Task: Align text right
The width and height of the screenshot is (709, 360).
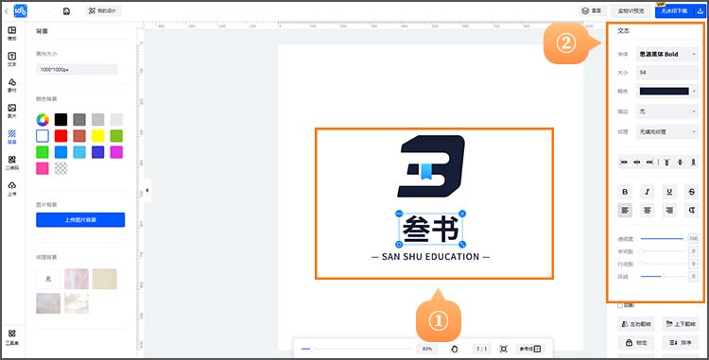Action: [x=669, y=210]
